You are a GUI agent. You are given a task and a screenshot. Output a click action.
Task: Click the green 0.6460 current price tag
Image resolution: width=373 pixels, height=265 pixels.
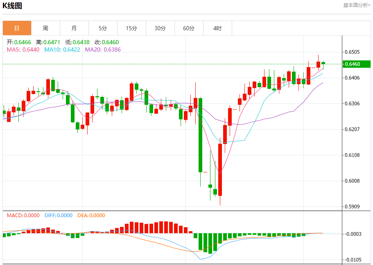[356, 64]
